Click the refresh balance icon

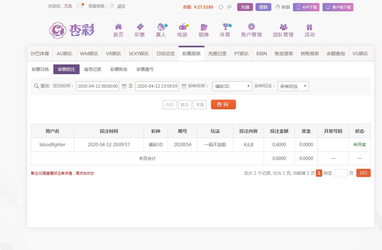coord(221,7)
